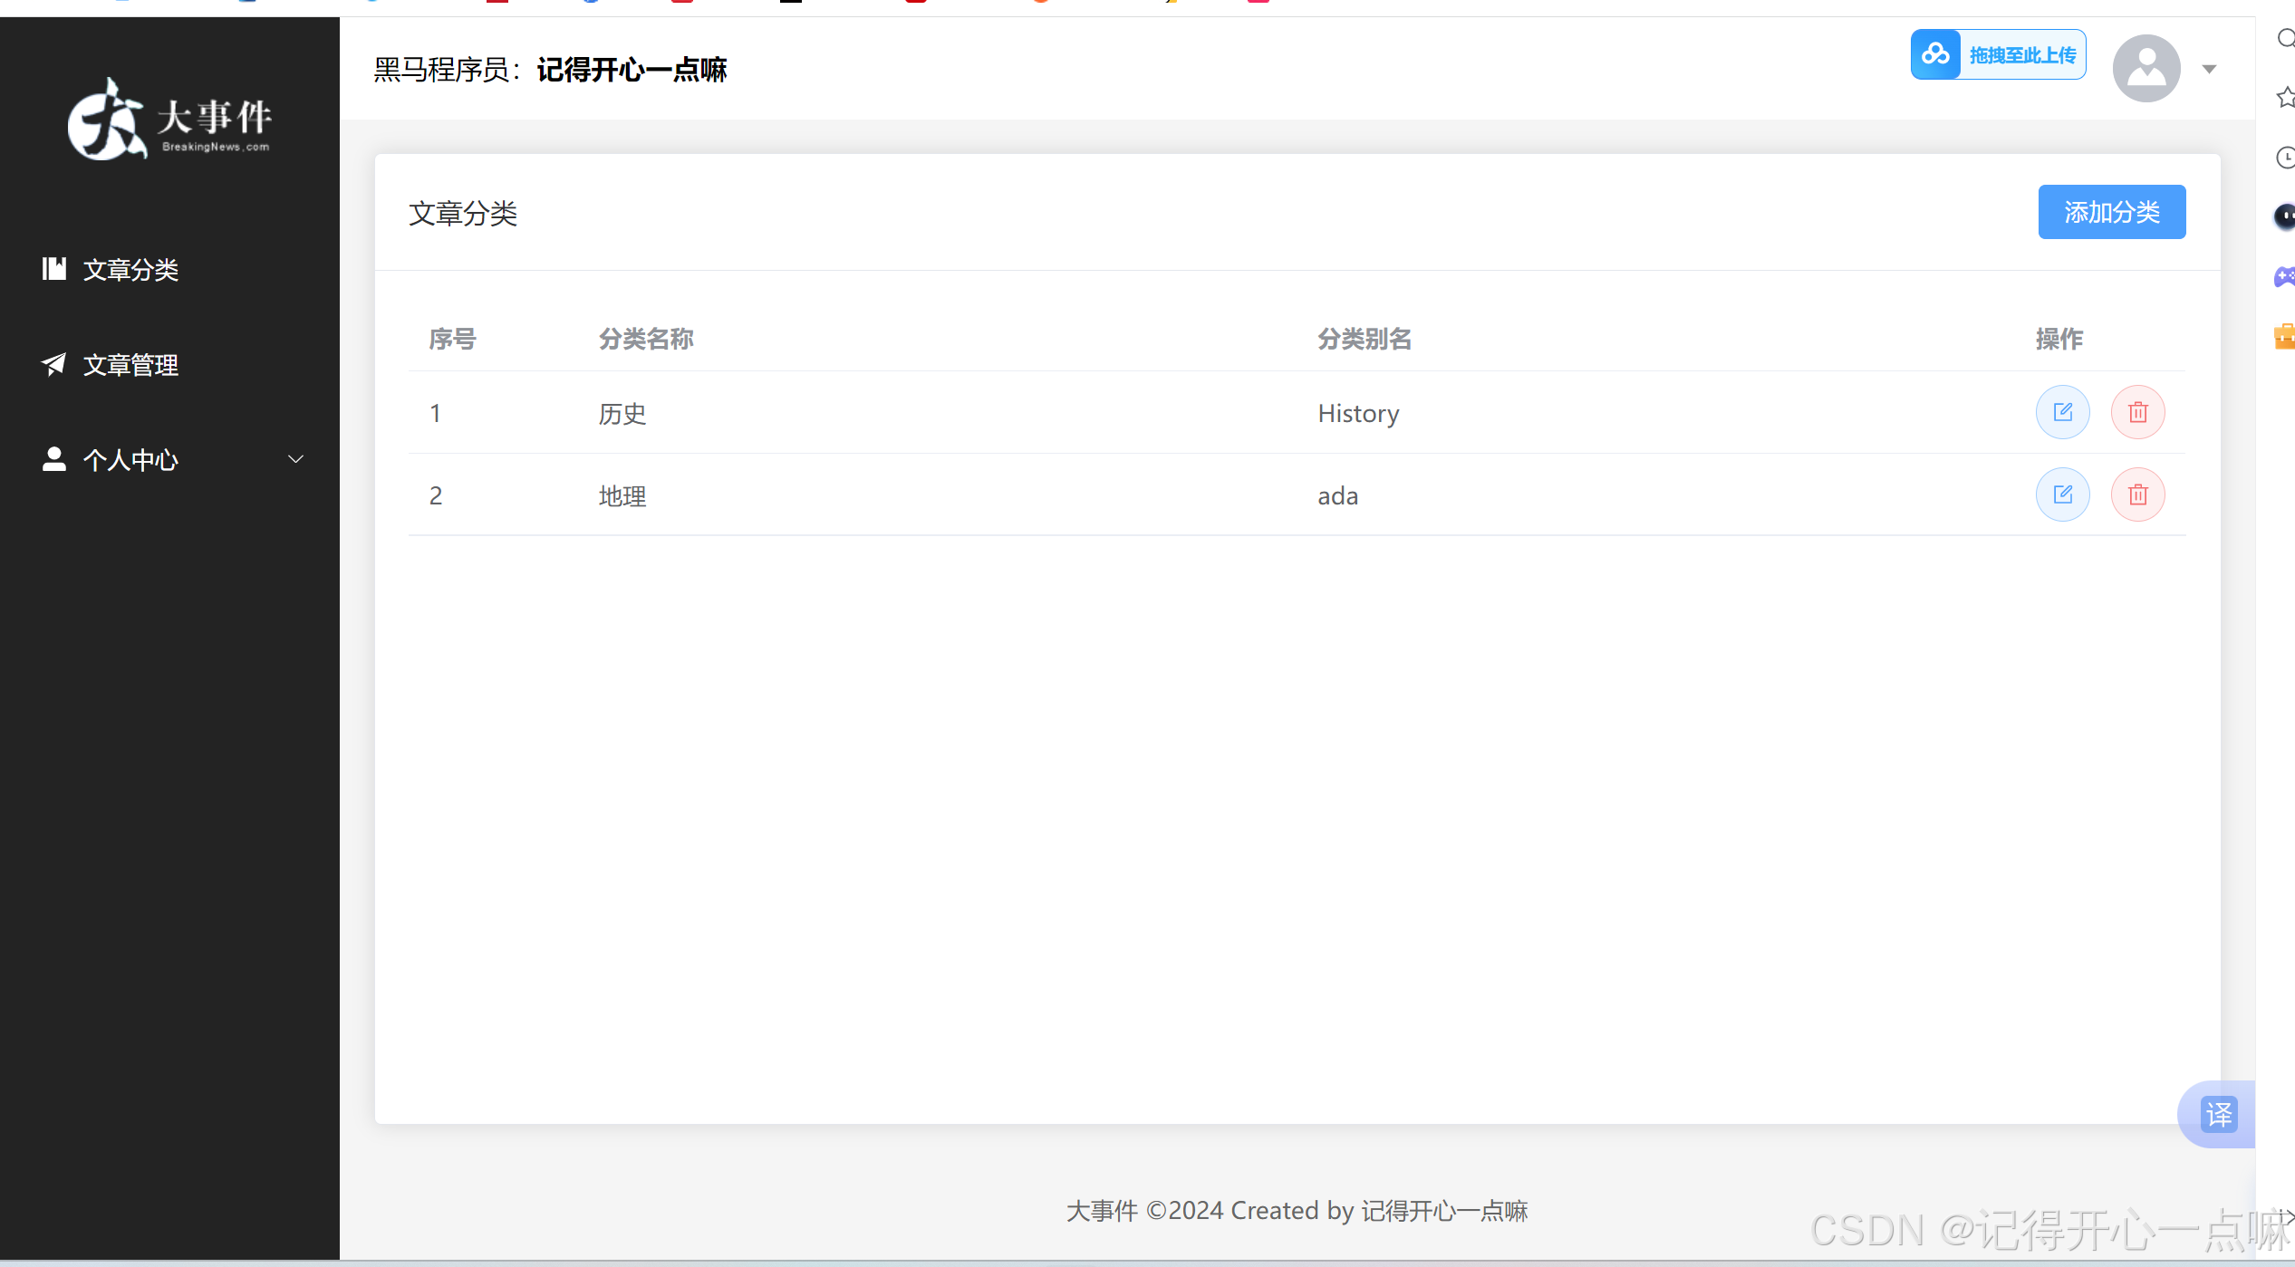Click the 拖拽至此上传 upload button

tap(1999, 54)
